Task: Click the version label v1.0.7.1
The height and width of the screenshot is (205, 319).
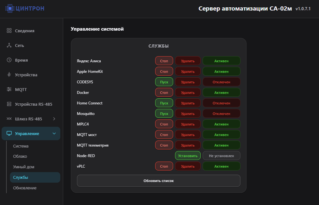Action: click(x=303, y=9)
